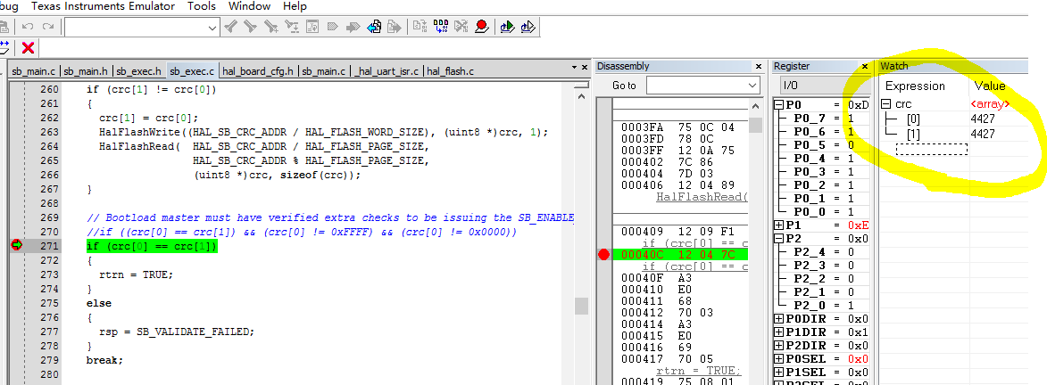Open the toolbar quick search dropdown

pyautogui.click(x=213, y=28)
